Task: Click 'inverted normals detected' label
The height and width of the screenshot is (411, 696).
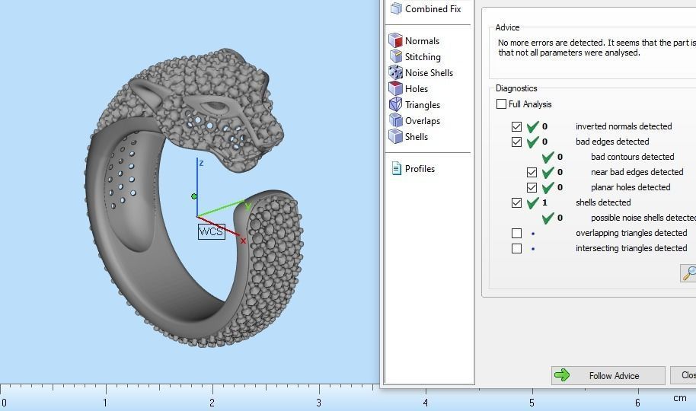Action: point(624,126)
